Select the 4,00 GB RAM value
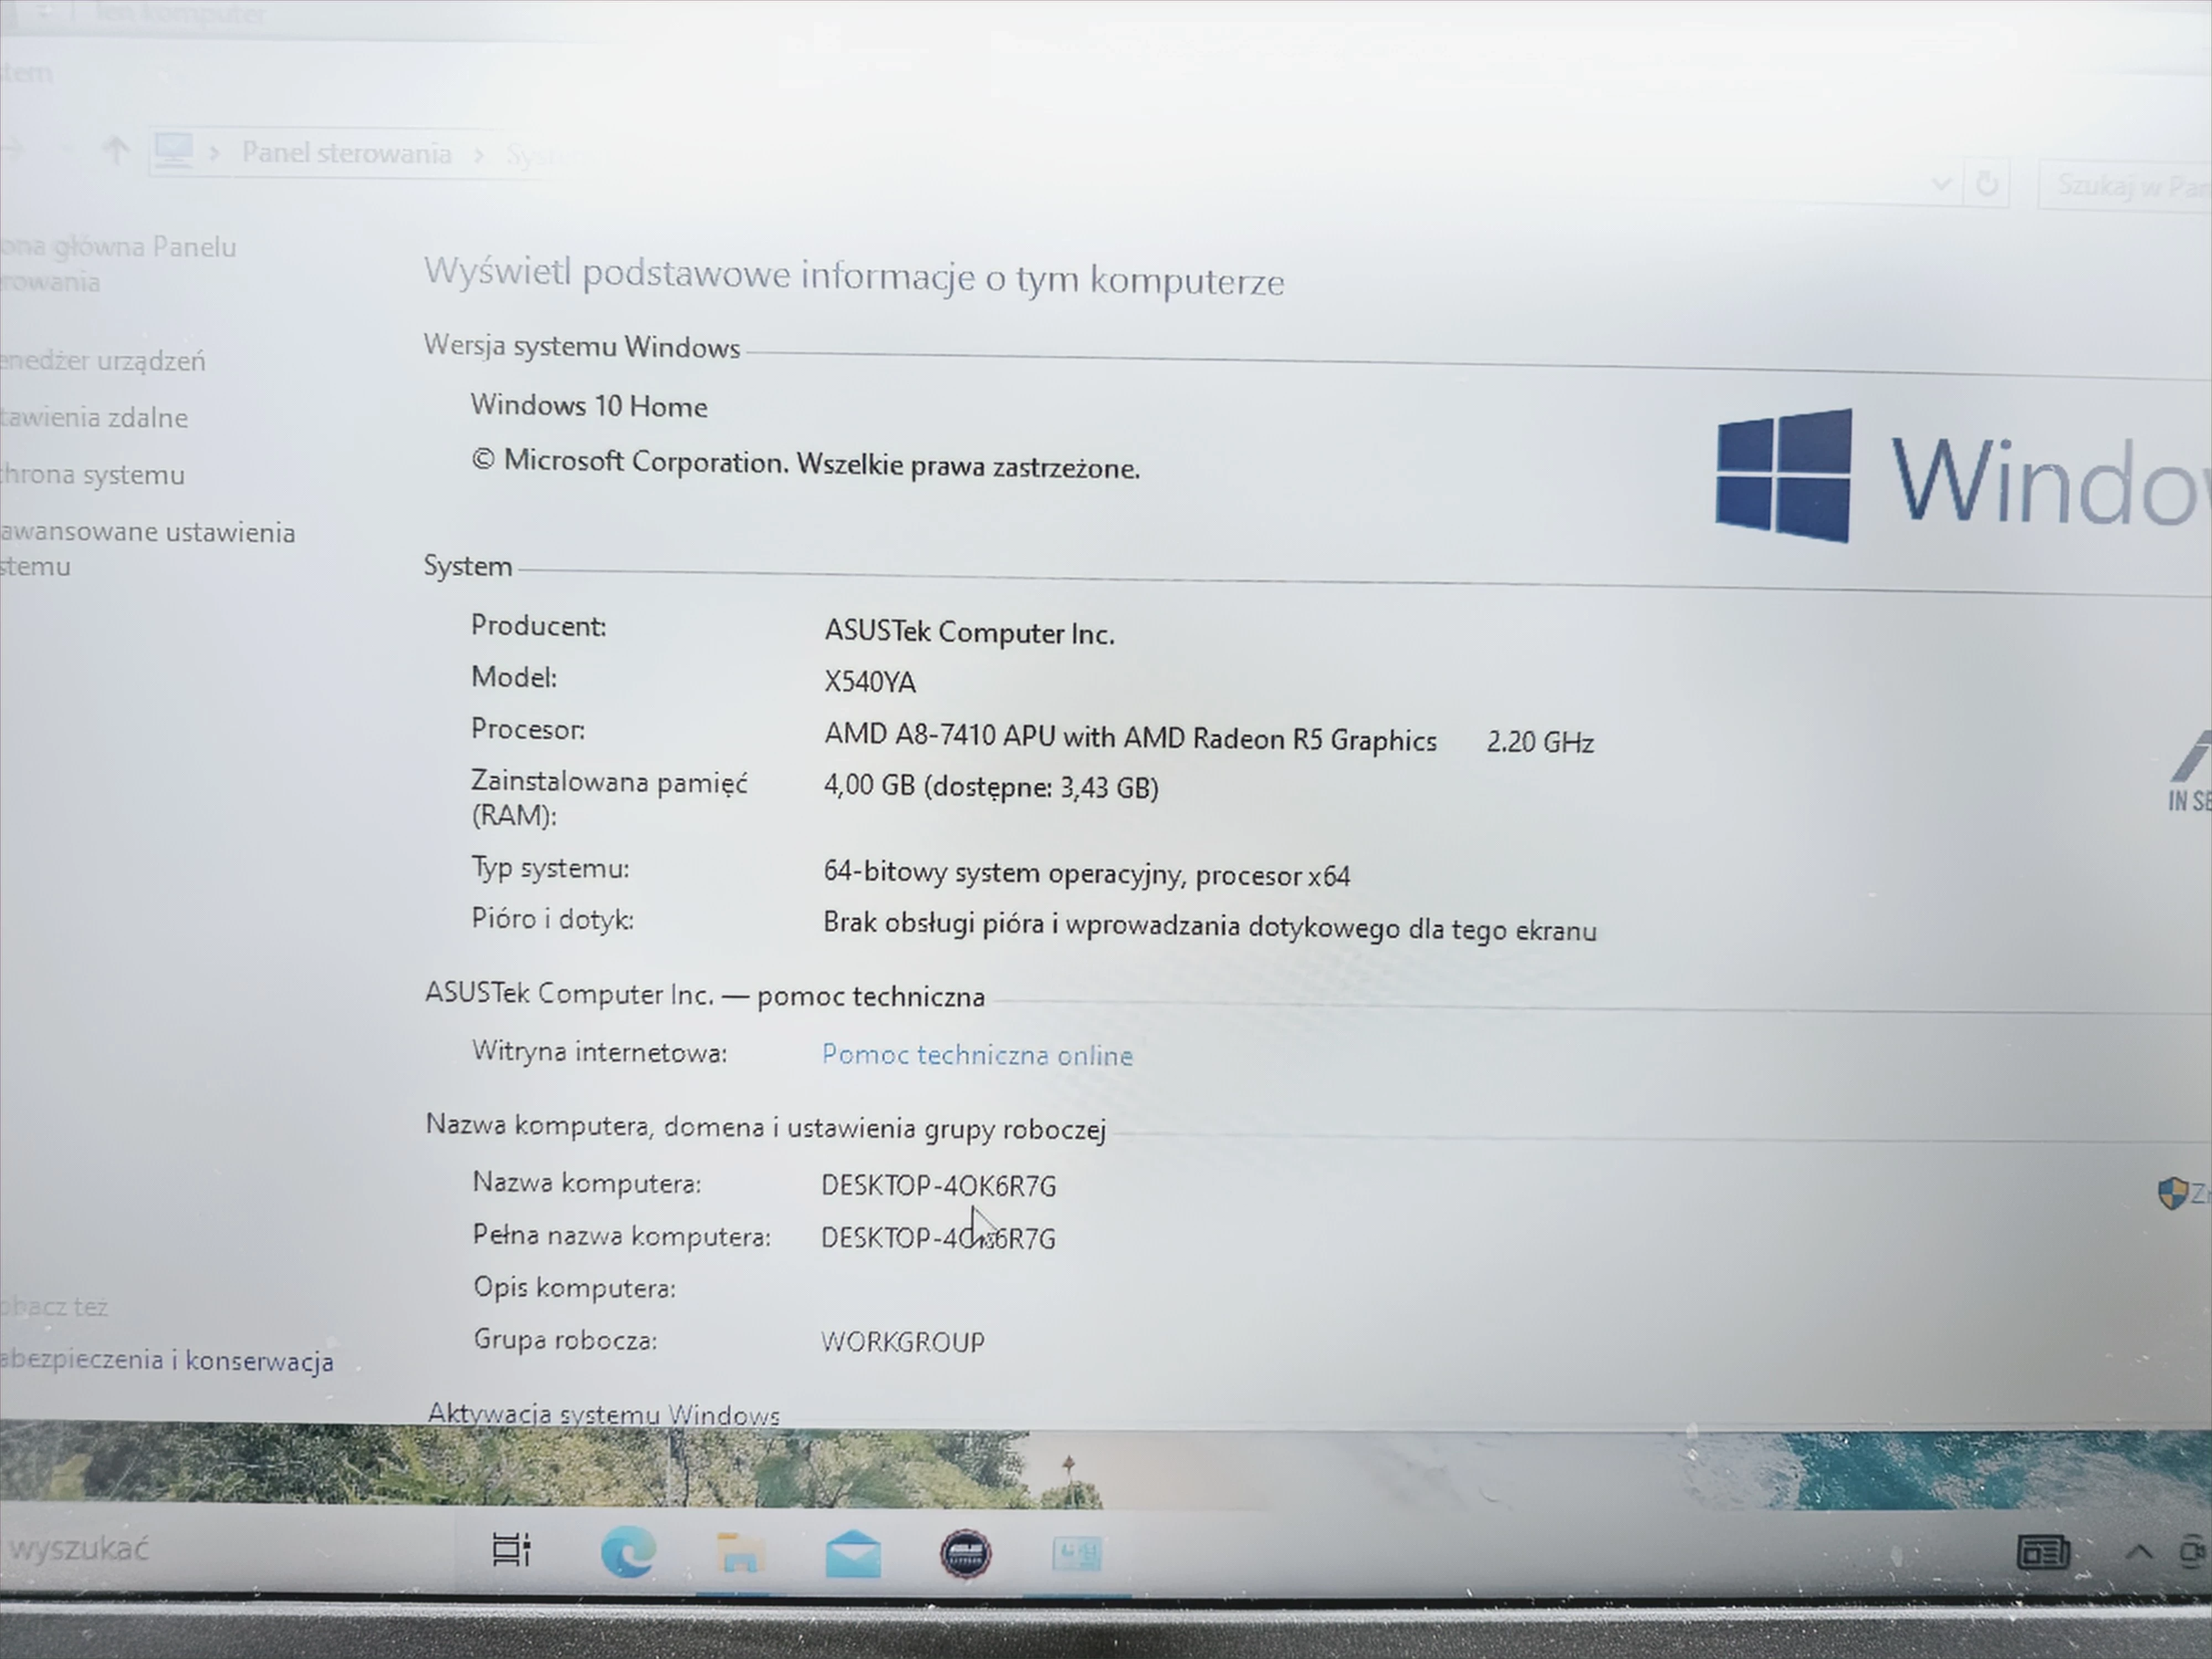The image size is (2212, 1659). (991, 787)
